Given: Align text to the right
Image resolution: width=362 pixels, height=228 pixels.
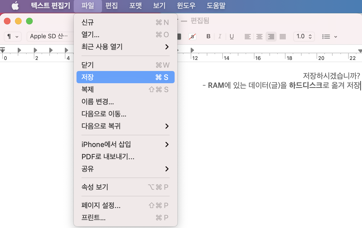Looking at the screenshot, I should pyautogui.click(x=271, y=36).
